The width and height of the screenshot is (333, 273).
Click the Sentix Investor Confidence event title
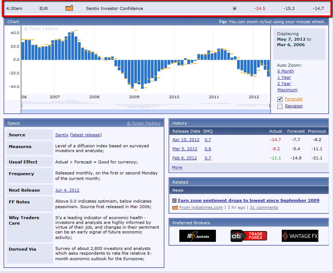[x=115, y=8]
